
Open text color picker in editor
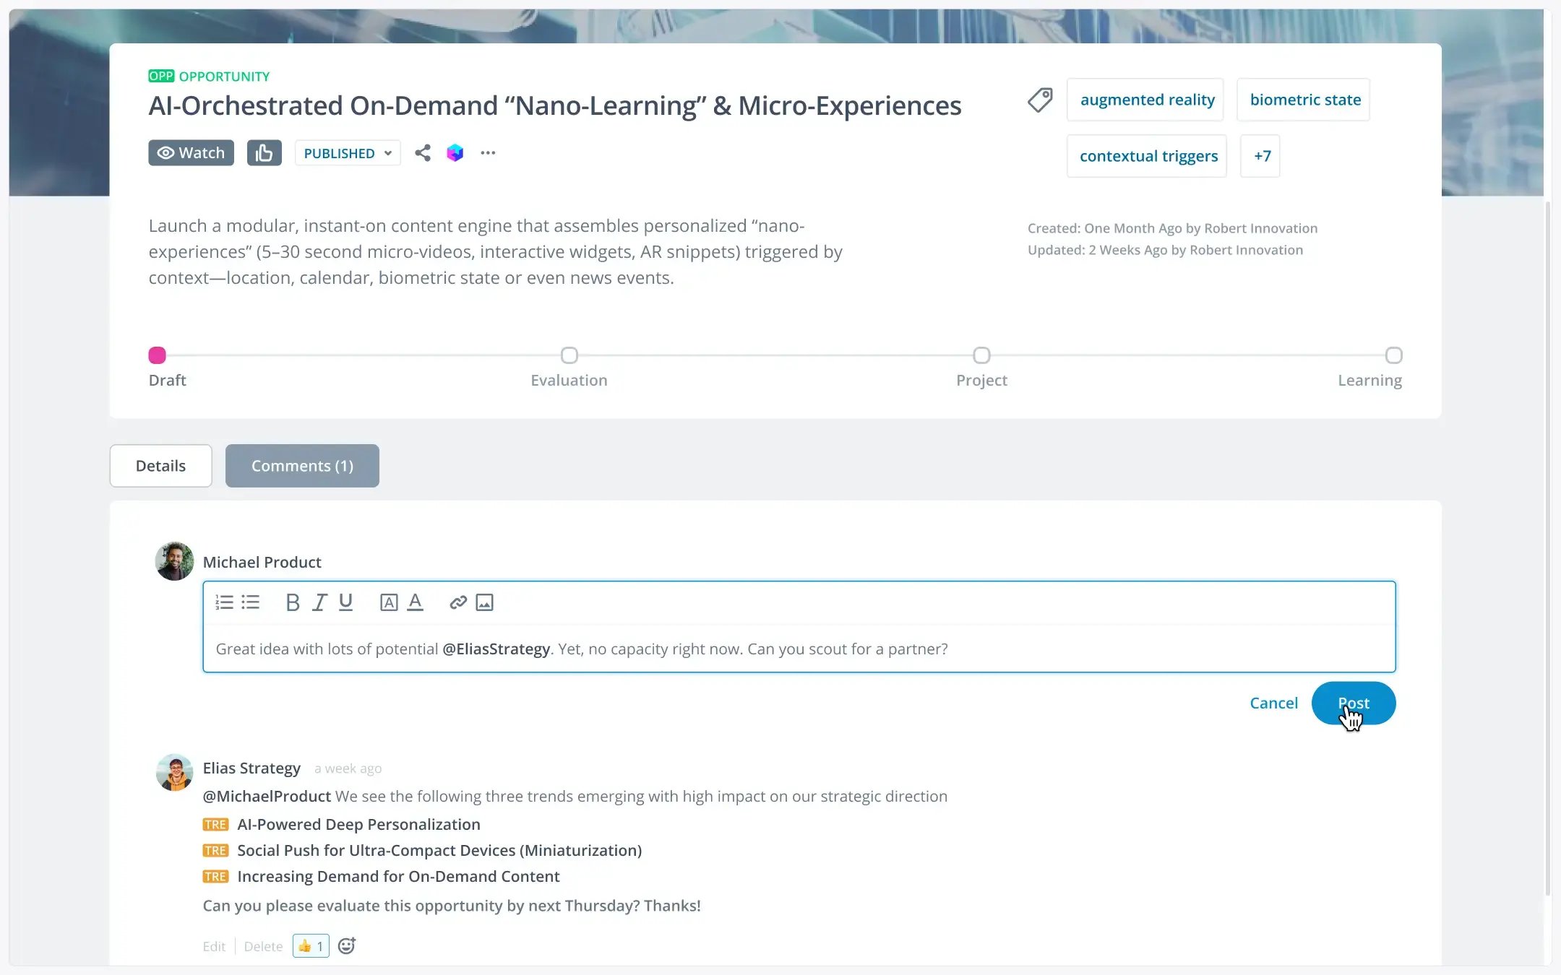pyautogui.click(x=415, y=602)
